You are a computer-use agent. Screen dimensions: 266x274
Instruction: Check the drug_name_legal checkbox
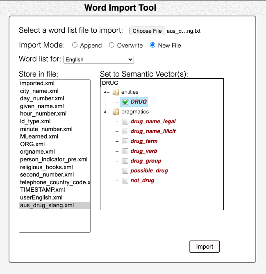tap(125, 122)
